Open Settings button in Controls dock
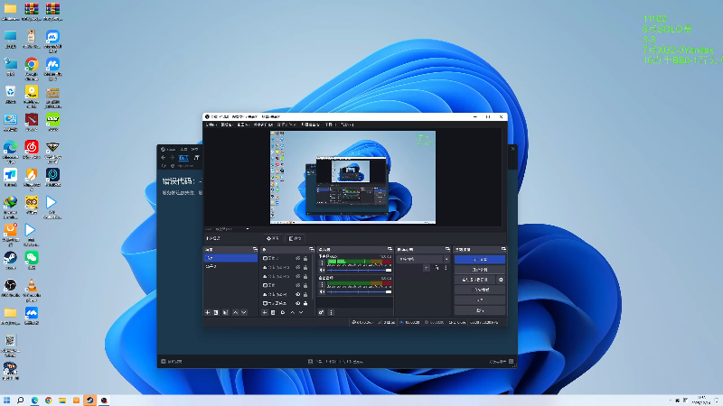This screenshot has width=723, height=406. [x=480, y=300]
